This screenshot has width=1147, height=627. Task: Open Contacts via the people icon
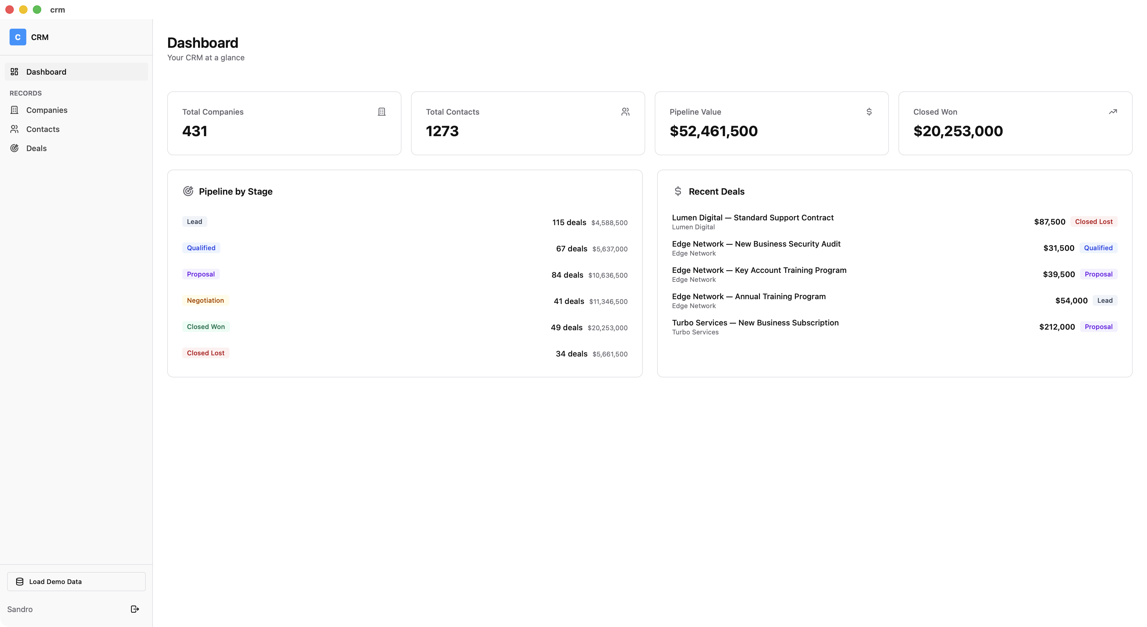click(15, 129)
